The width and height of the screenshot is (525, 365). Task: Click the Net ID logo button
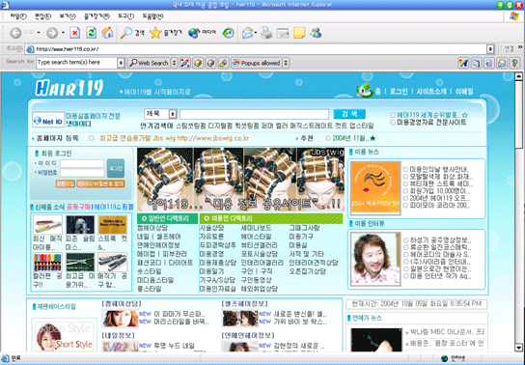click(48, 120)
